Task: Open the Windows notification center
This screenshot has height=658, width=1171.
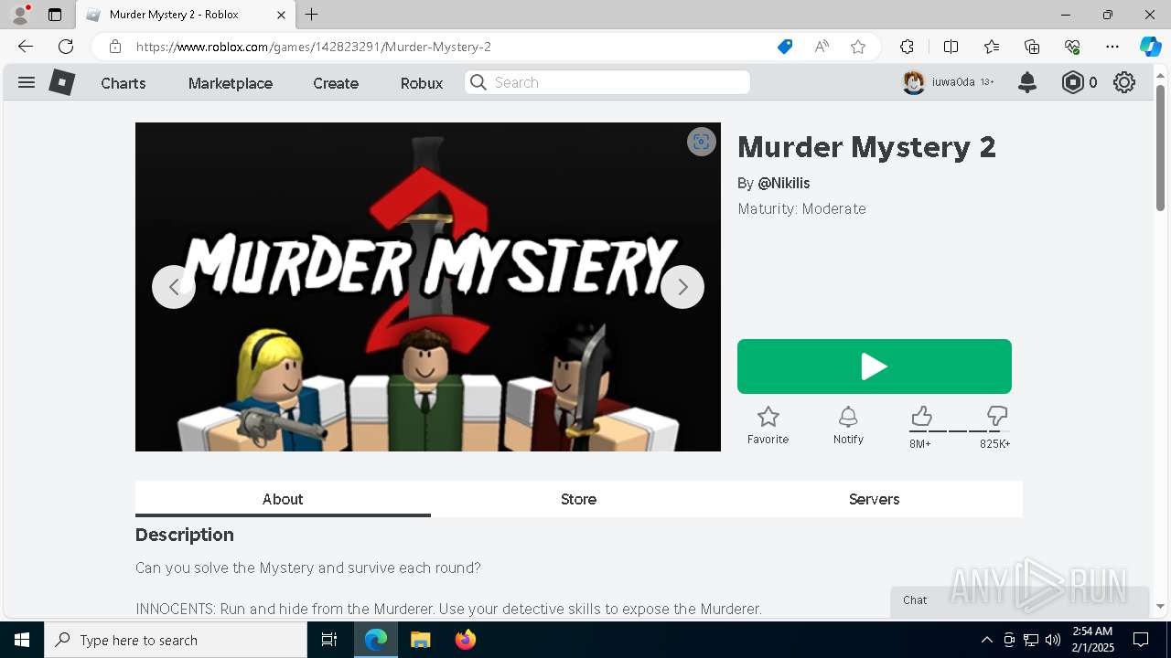Action: coord(1141,640)
